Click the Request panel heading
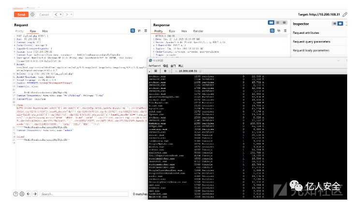352x202 pixels. [21, 25]
